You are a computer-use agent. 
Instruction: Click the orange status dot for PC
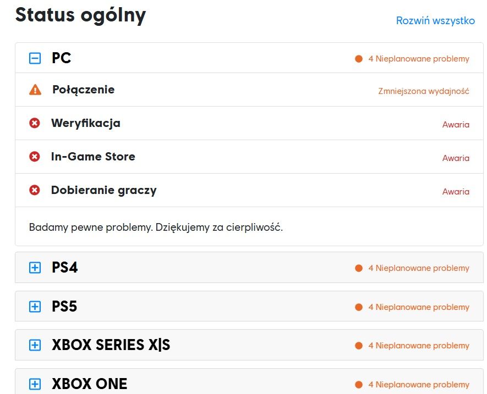359,59
